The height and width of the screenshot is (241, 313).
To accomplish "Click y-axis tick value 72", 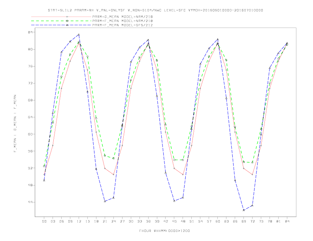I will point(30,83).
